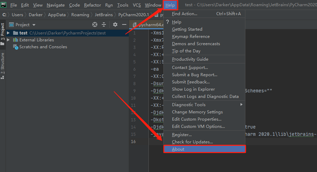Select Edit Custom Properties...

click(204, 119)
